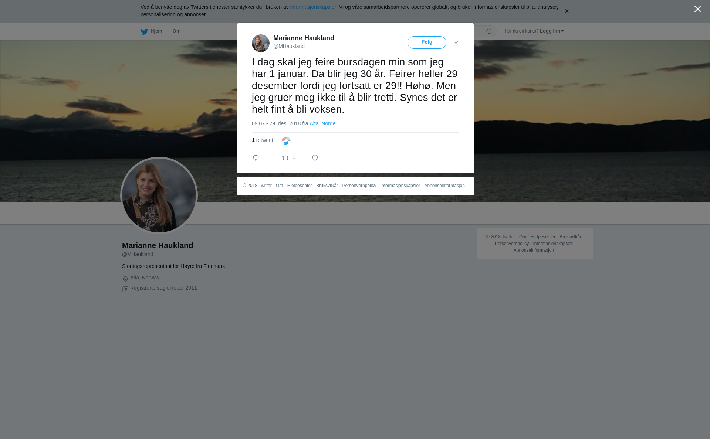The width and height of the screenshot is (710, 439).
Task: Click the search magnifier icon
Action: pos(489,31)
